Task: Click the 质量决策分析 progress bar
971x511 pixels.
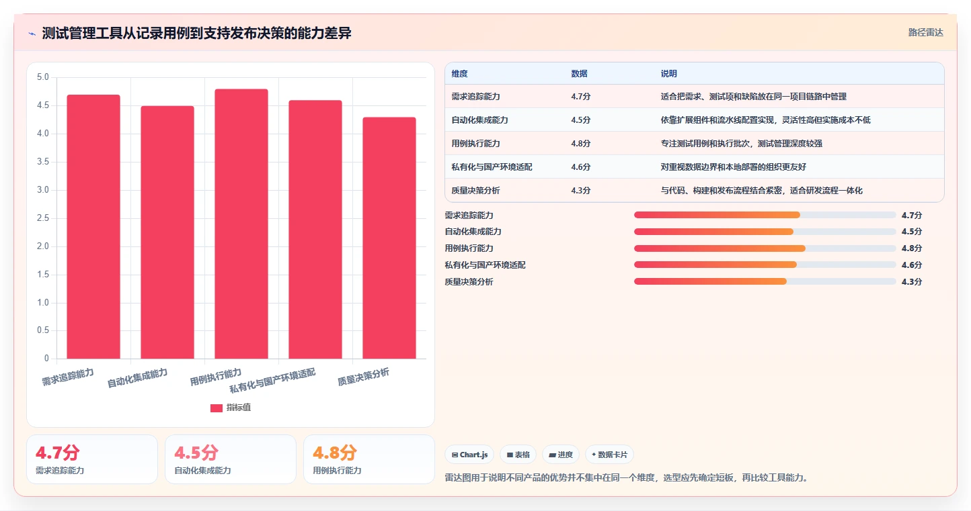Action: coord(765,281)
